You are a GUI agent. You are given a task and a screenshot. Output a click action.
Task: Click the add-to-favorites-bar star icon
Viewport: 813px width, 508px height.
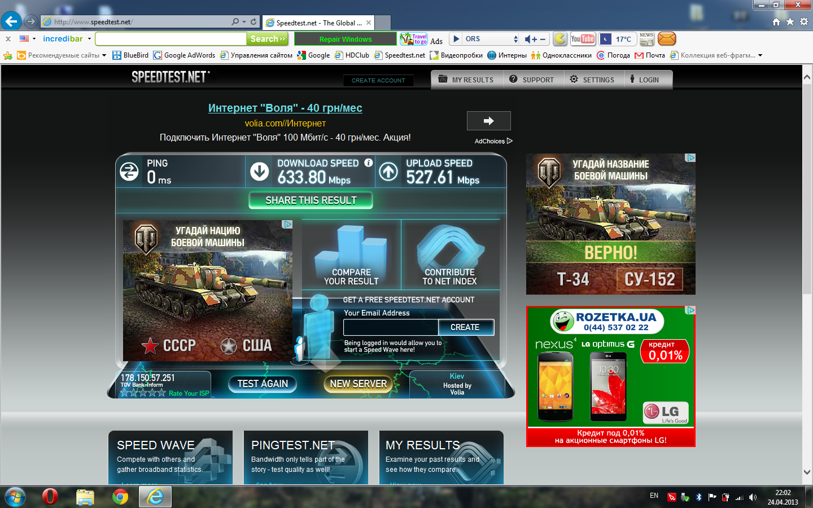tap(8, 55)
